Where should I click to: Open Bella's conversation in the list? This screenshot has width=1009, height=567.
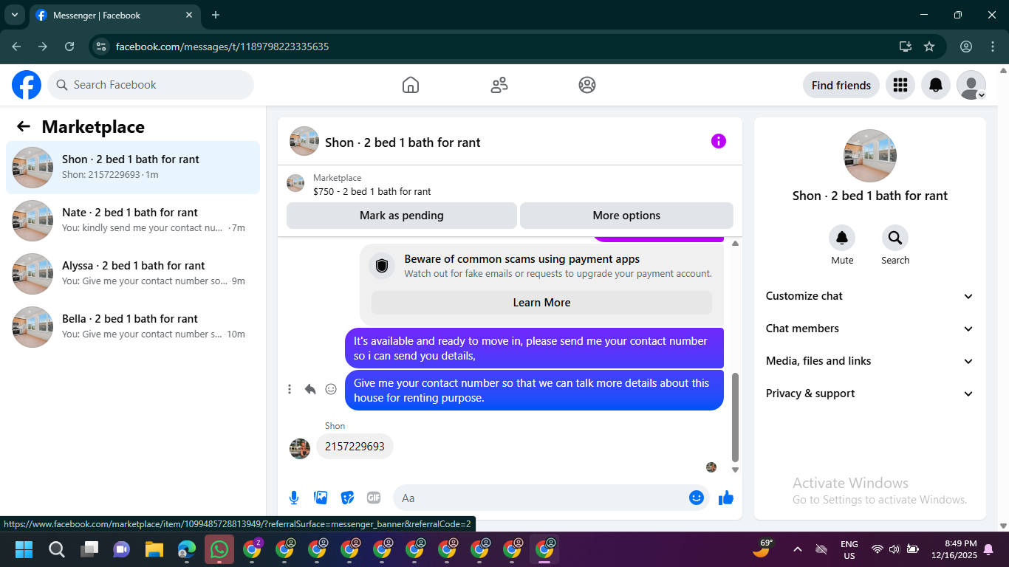133,327
